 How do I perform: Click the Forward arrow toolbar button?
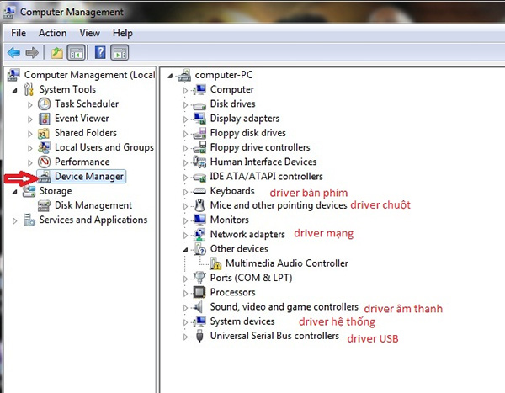click(32, 53)
